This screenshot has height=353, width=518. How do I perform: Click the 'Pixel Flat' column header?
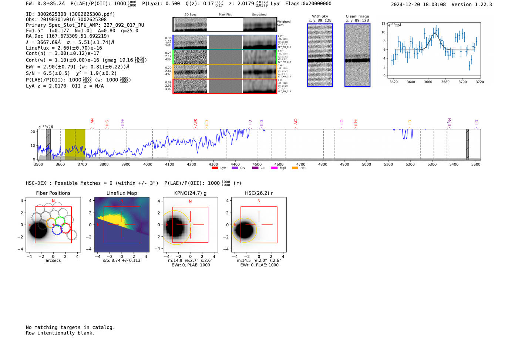(225, 15)
